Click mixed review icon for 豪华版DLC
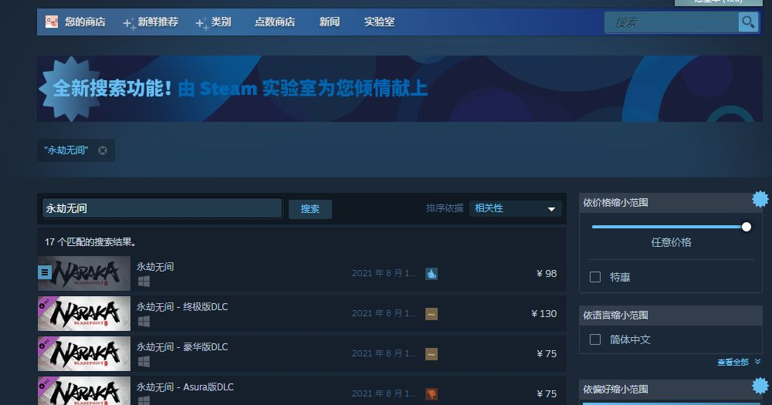This screenshot has height=405, width=772. point(432,354)
